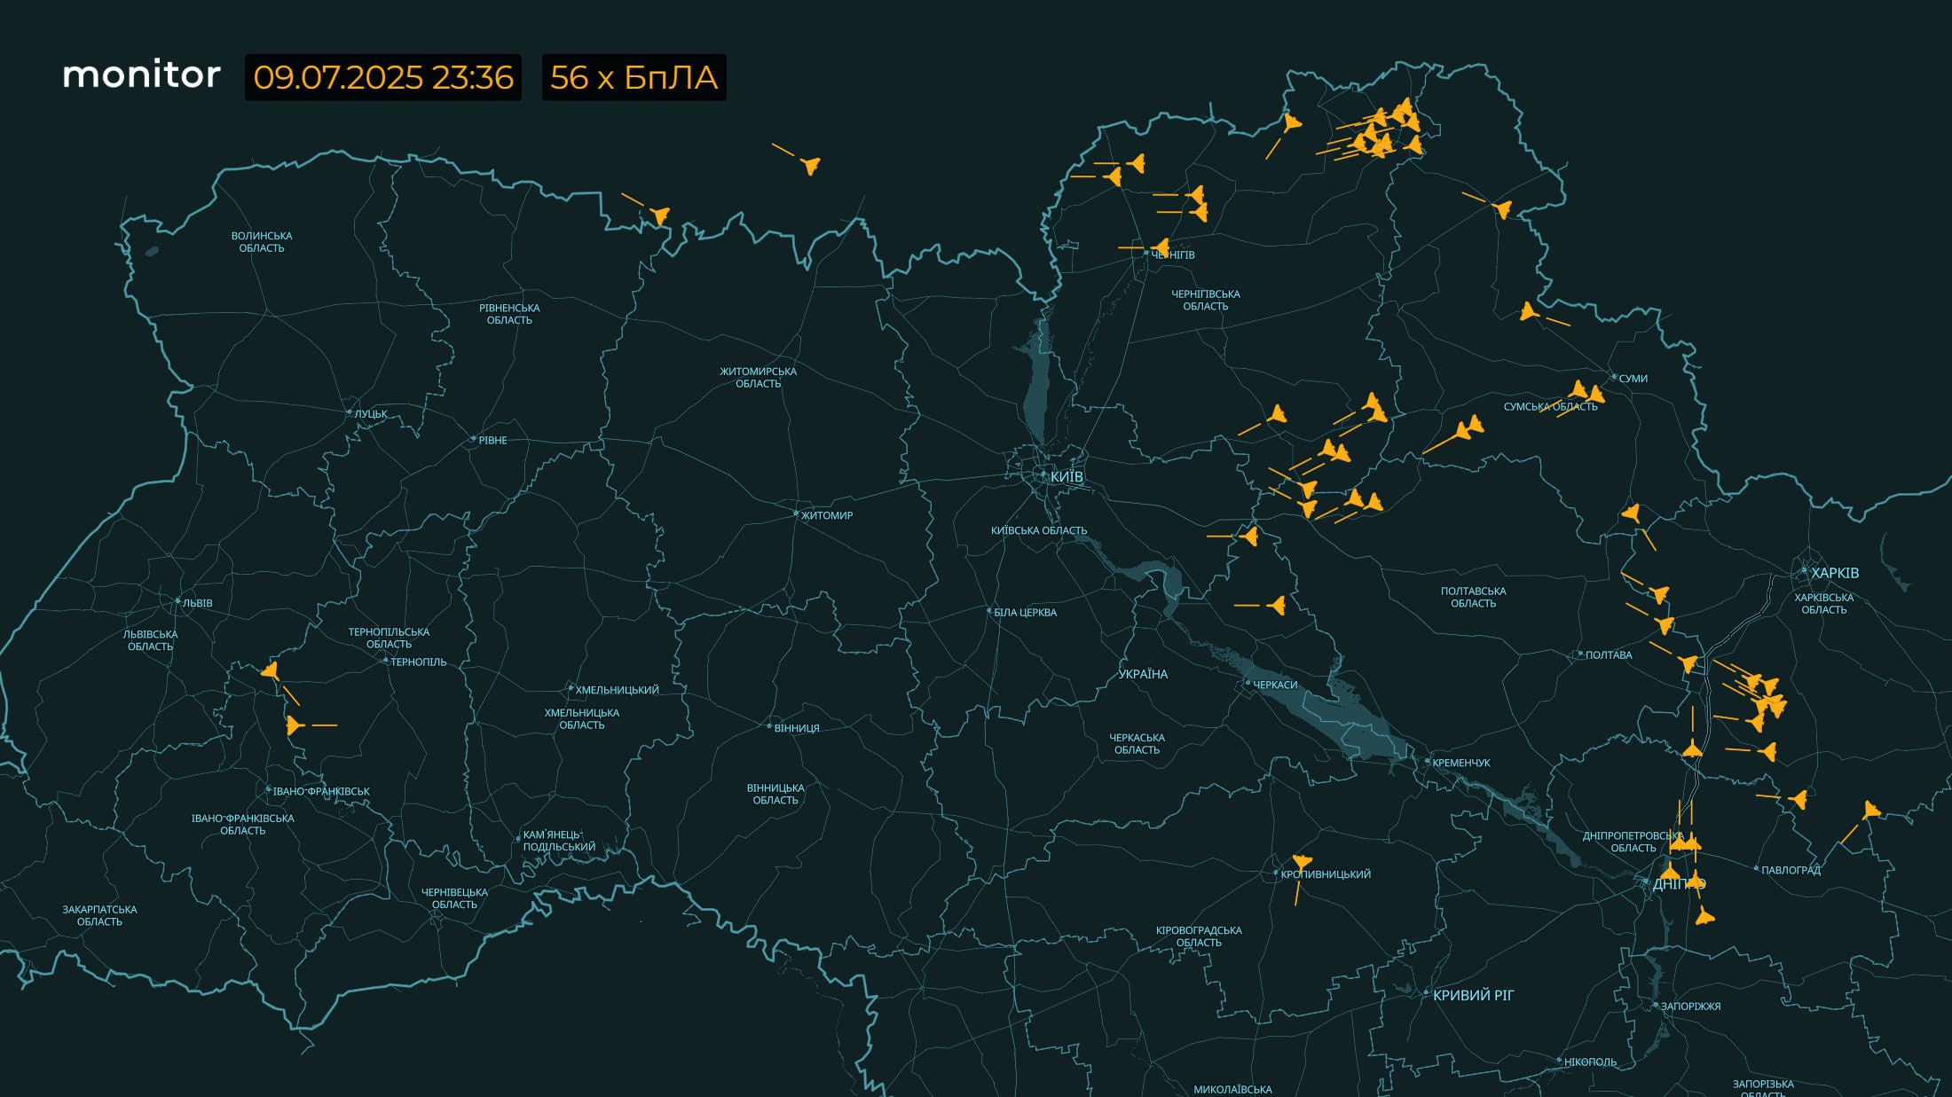1952x1097 pixels.
Task: Click the КРИВИЙ РІГ city label
Action: pos(1473,995)
